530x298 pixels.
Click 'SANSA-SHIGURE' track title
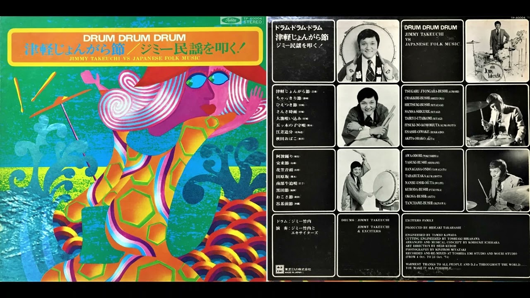(x=417, y=112)
